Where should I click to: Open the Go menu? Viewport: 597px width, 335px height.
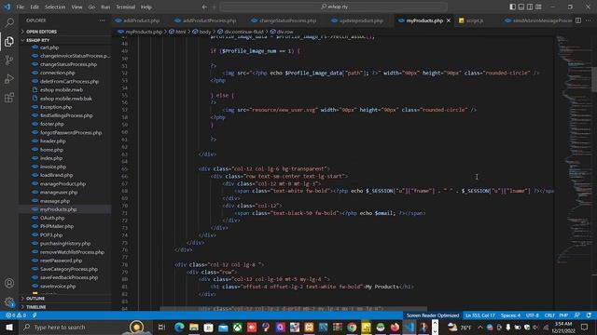[x=91, y=7]
